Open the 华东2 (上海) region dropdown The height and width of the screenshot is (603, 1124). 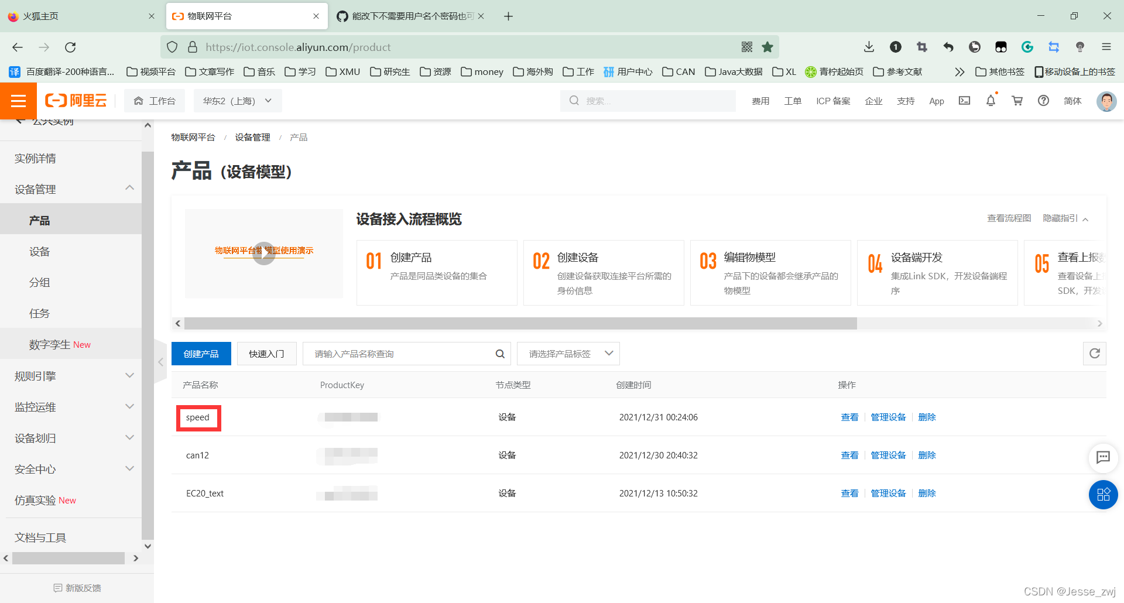click(x=237, y=101)
